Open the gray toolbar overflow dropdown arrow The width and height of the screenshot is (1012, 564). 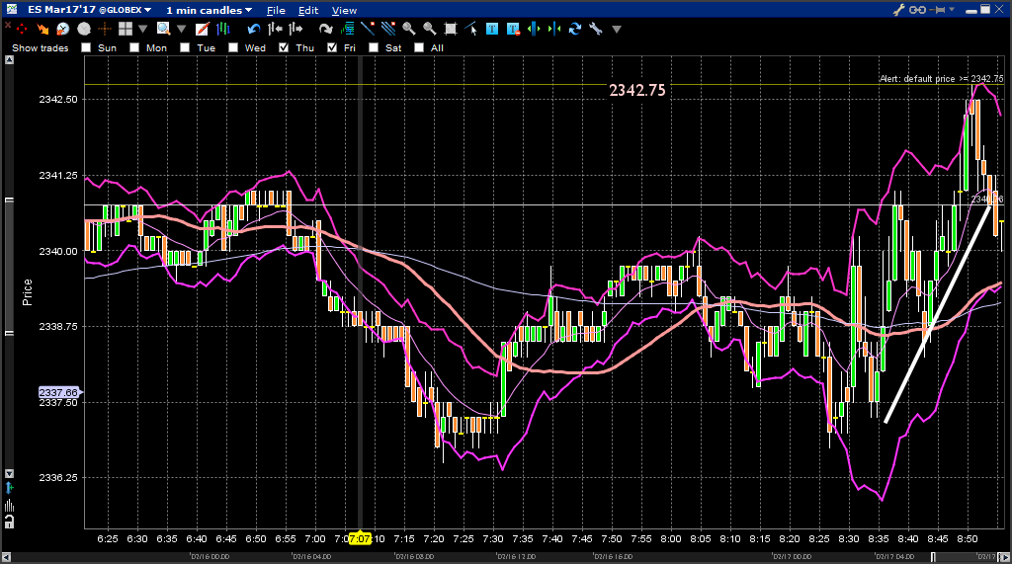617,29
